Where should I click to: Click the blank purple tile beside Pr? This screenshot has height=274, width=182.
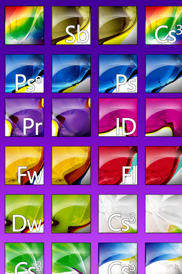[x=71, y=117]
